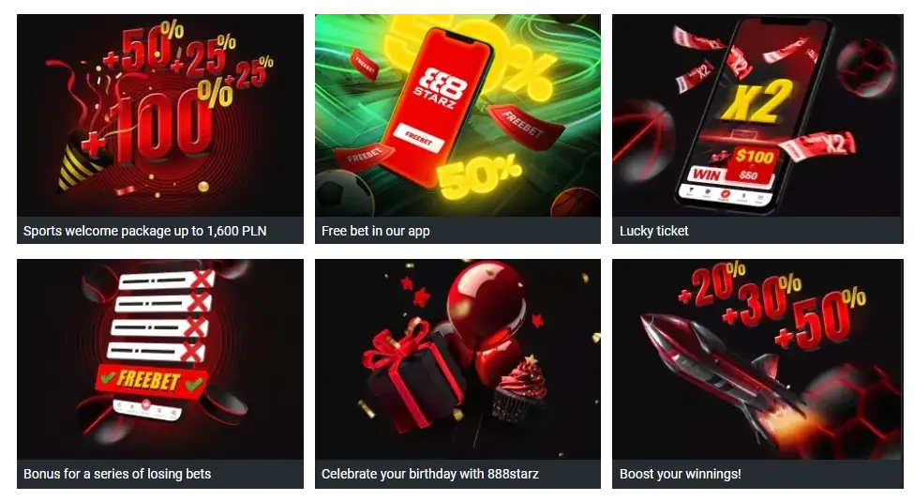
Task: Open the losing bets Freebet promo image
Action: tap(160, 359)
